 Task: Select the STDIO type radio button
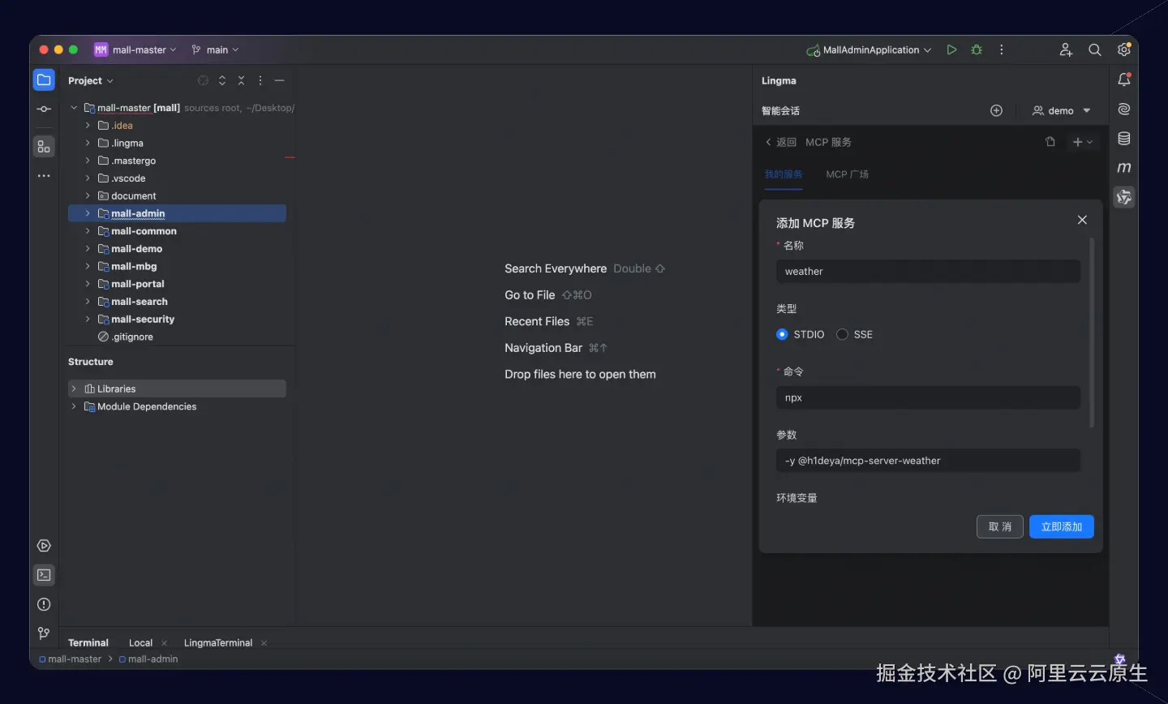(782, 334)
